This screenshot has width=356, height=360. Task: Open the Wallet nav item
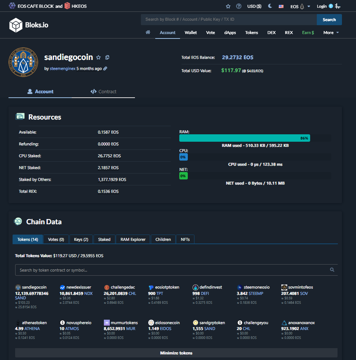(191, 33)
